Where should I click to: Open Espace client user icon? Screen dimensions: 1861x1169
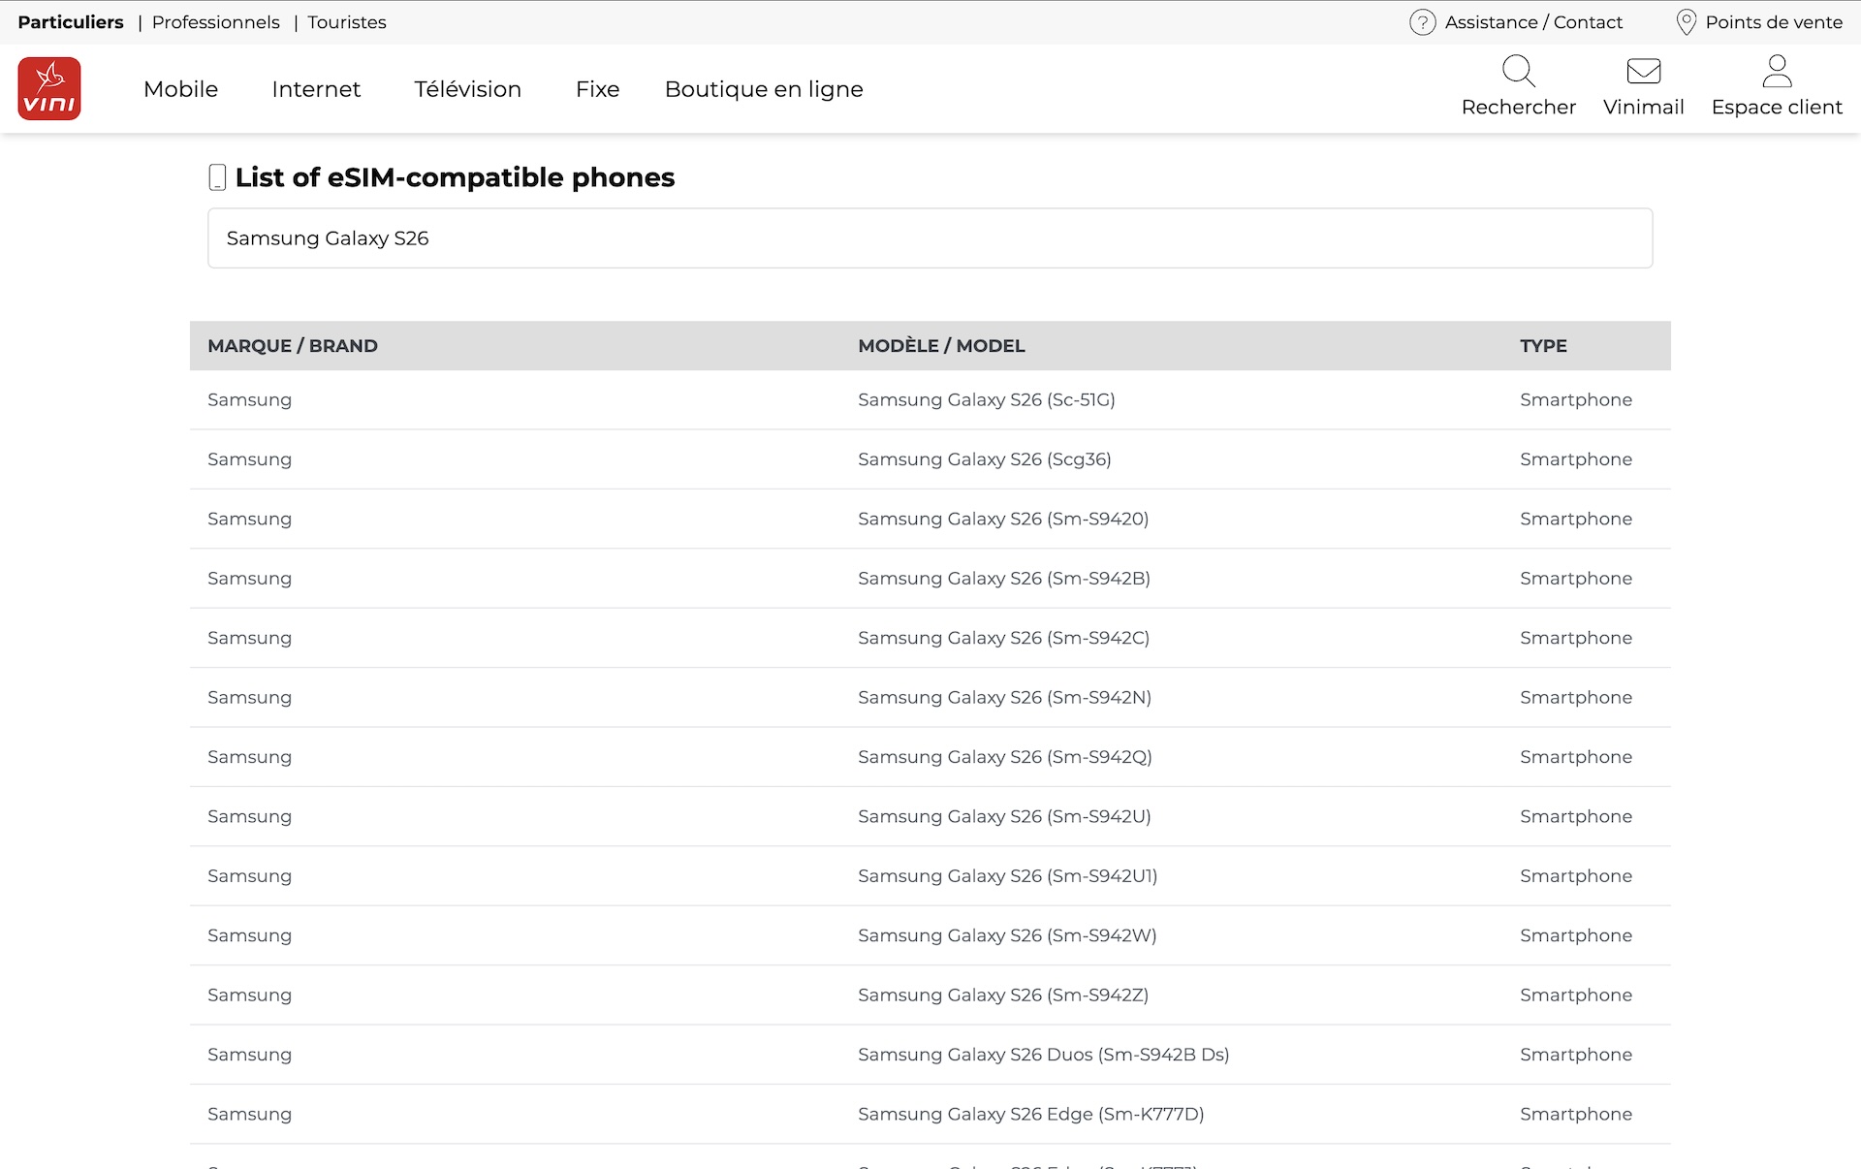coord(1776,71)
